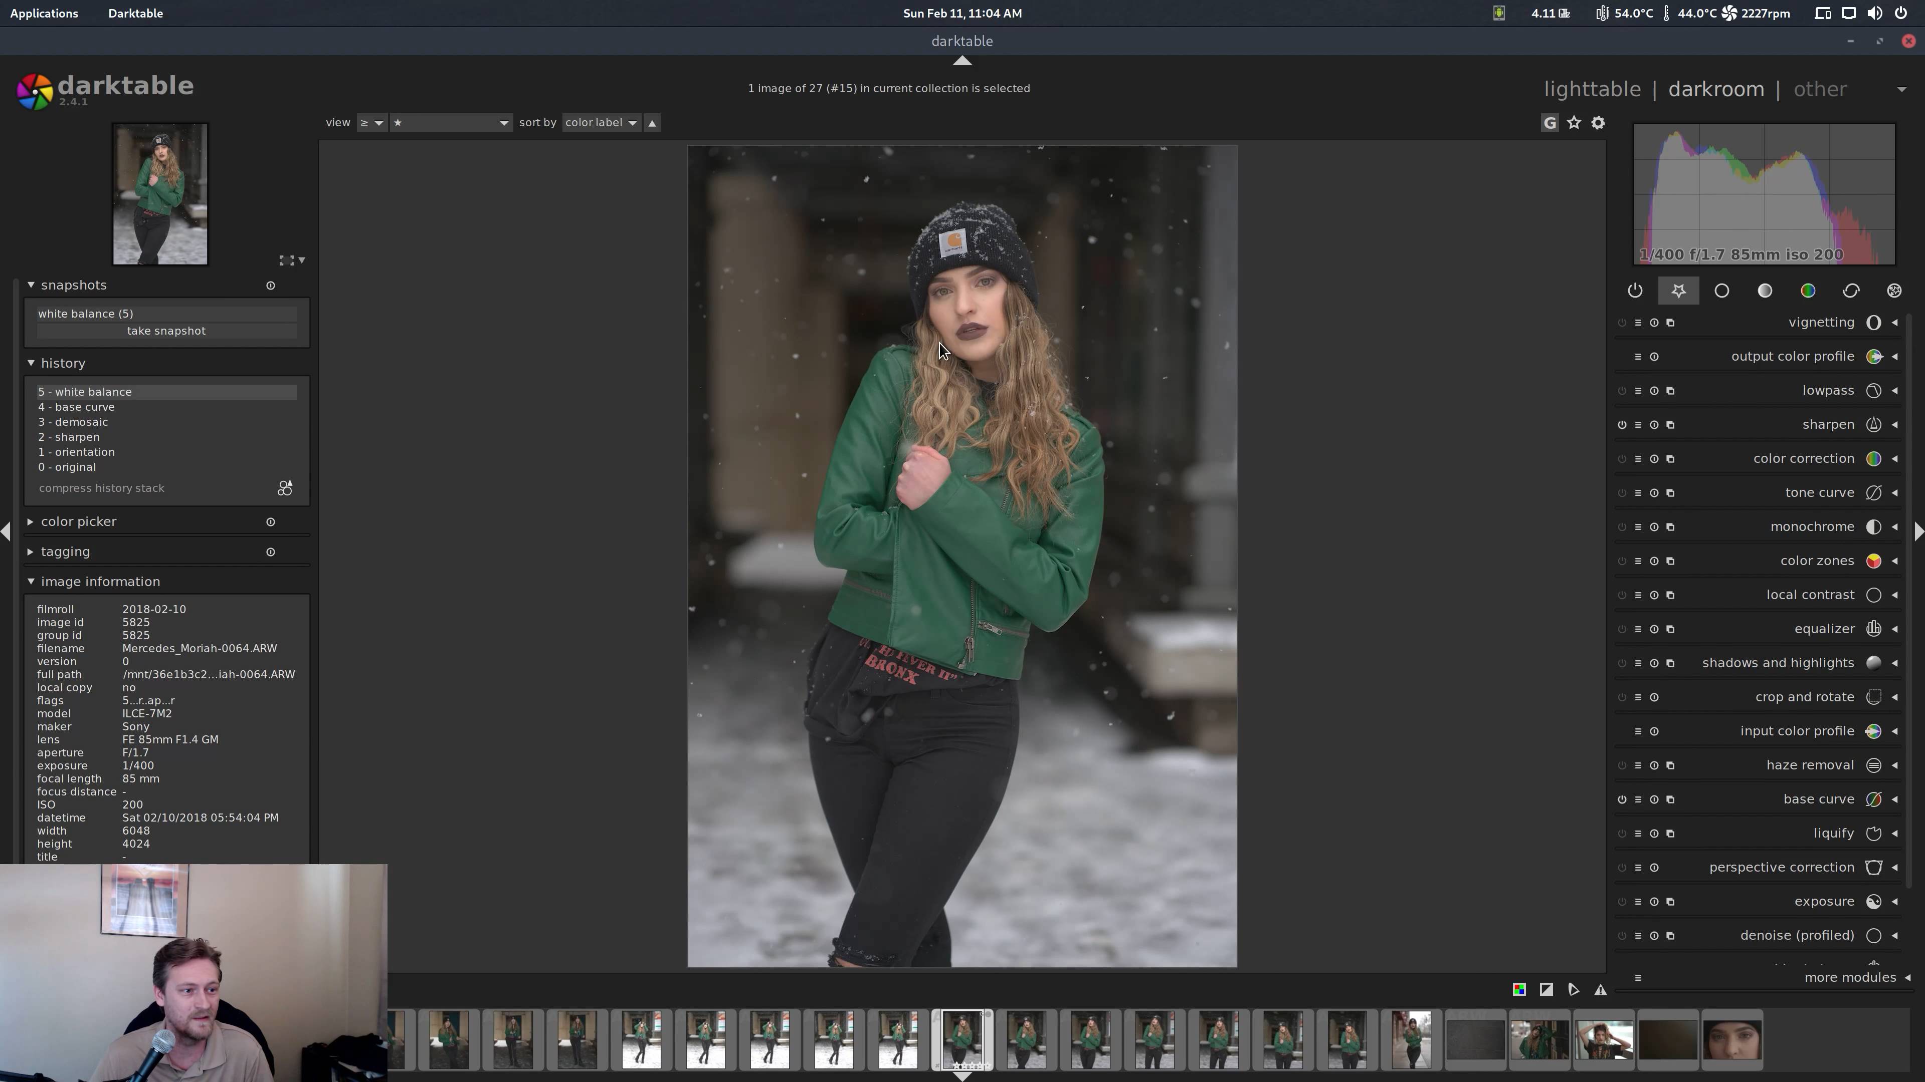
Task: Expand the color picker panel
Action: pos(79,521)
